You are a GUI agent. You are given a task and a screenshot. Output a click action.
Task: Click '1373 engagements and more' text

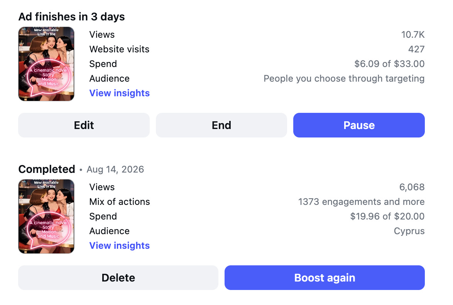361,202
